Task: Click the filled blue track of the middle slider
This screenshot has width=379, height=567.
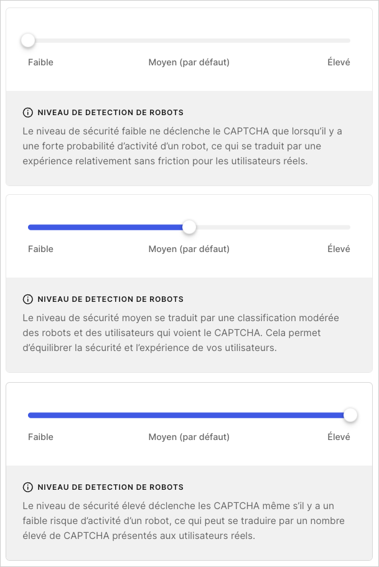Action: (106, 227)
